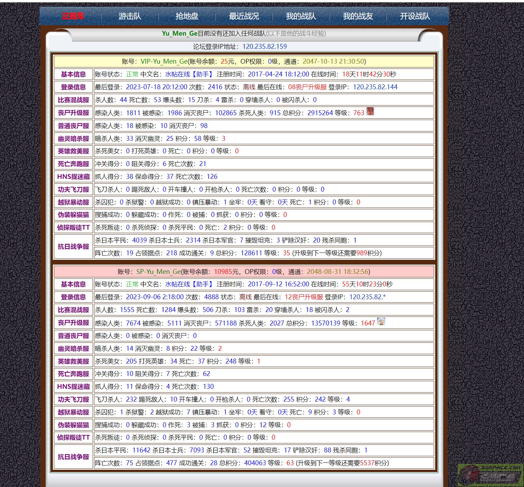Click VIP 幽灵暗杀服 label
Screen dimensions: 524x487
(73, 139)
